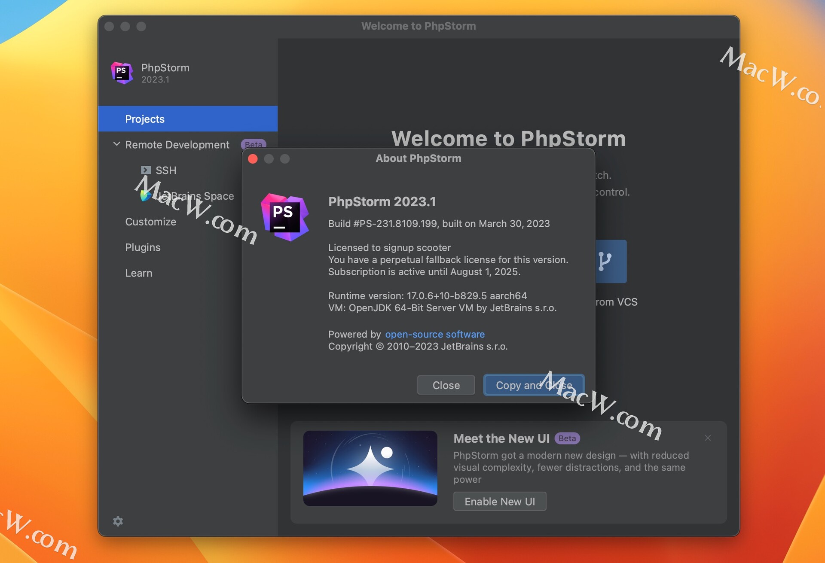
Task: Dismiss the Meet the New UI banner
Action: coord(708,438)
